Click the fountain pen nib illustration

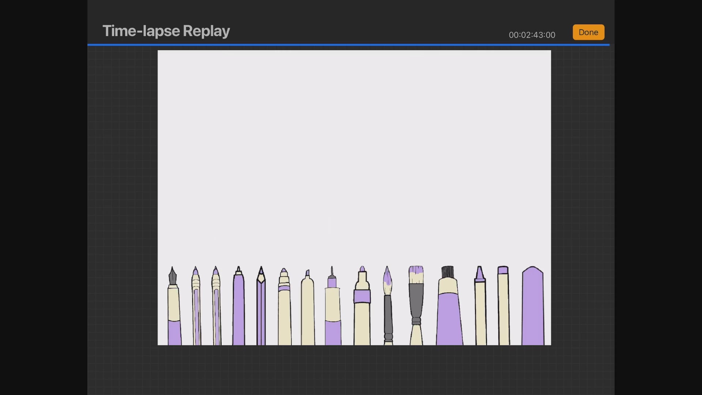(x=173, y=277)
